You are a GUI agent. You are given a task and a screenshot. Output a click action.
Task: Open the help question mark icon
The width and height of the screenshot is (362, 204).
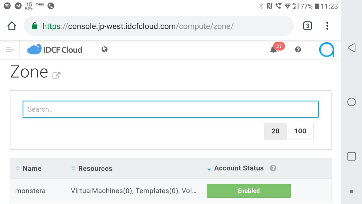point(298,50)
